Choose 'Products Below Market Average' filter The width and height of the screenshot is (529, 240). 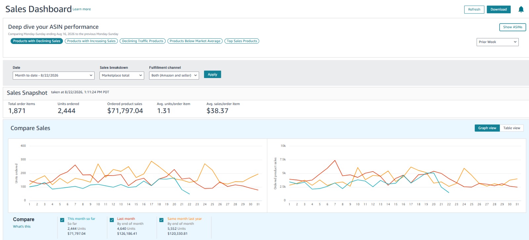(x=195, y=41)
